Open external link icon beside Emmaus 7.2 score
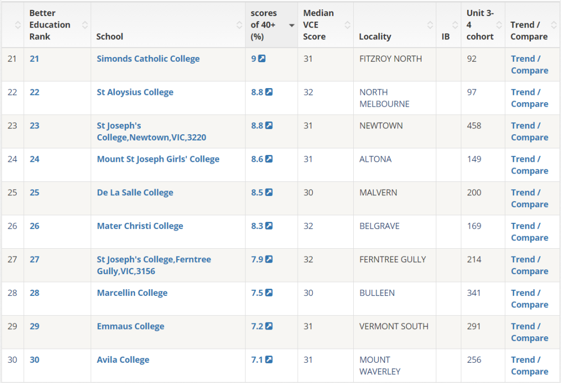This screenshot has width=561, height=383. (x=269, y=326)
